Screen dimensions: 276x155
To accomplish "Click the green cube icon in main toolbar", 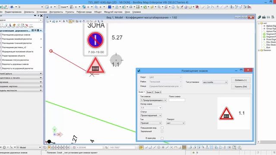I will (x=145, y=7).
